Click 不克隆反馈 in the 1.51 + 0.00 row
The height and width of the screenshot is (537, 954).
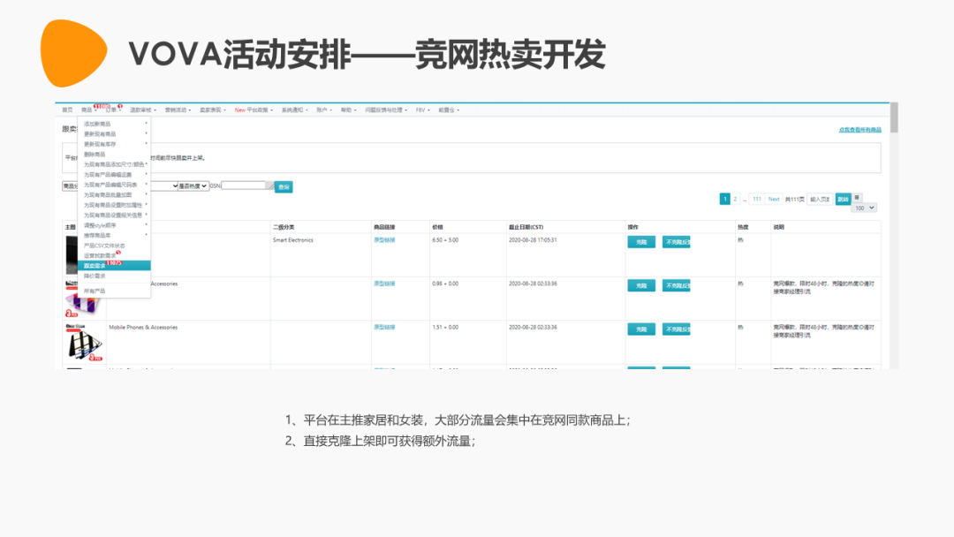coord(676,329)
